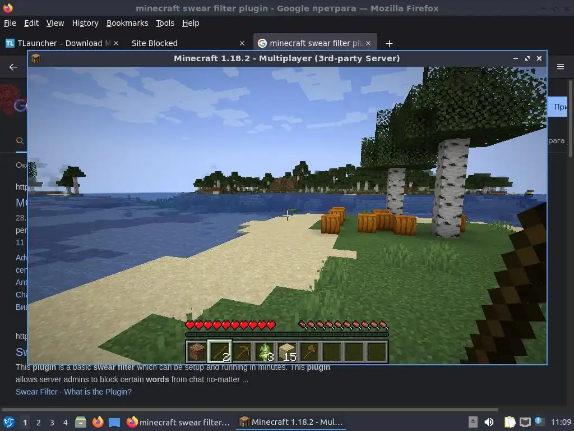
Task: Open the Edit menu
Action: 31,23
